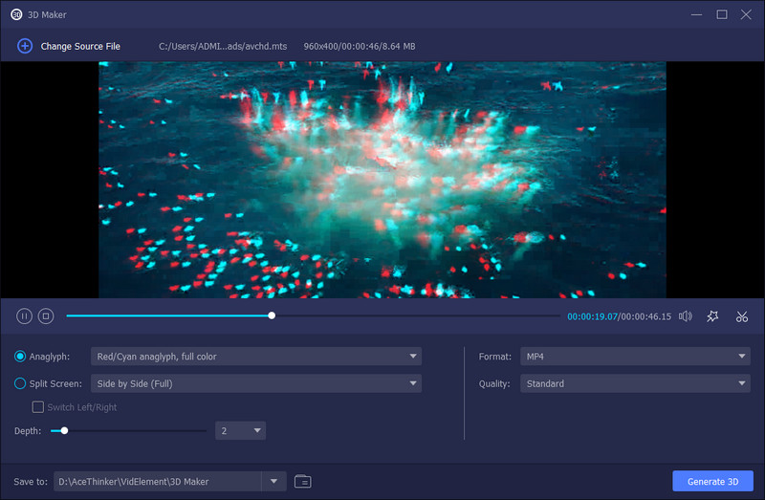Screen dimensions: 765x500
Task: Open the scissors cut tool
Action: 742,316
